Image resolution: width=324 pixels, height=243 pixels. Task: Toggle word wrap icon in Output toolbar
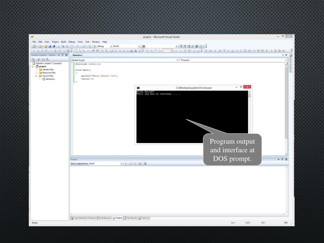tap(145, 164)
